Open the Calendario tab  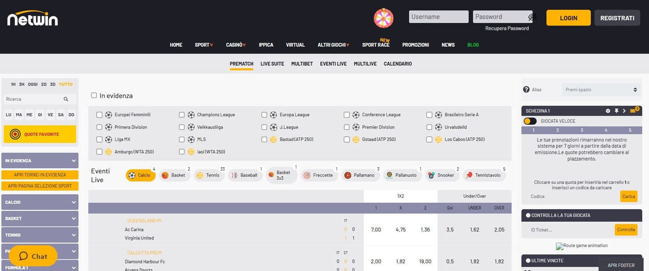click(x=398, y=64)
